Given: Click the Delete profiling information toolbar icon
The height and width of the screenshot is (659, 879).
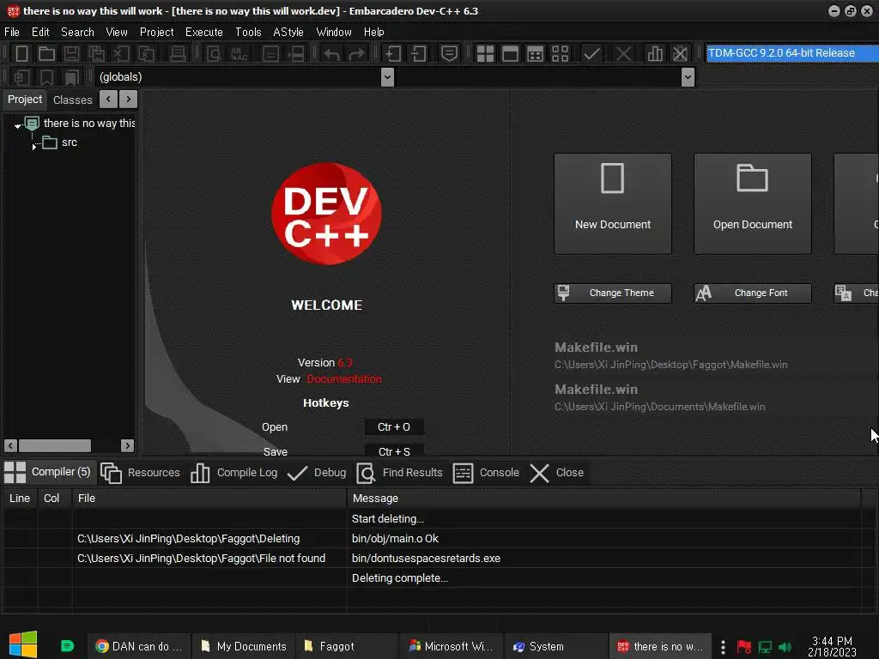Looking at the screenshot, I should tap(680, 54).
